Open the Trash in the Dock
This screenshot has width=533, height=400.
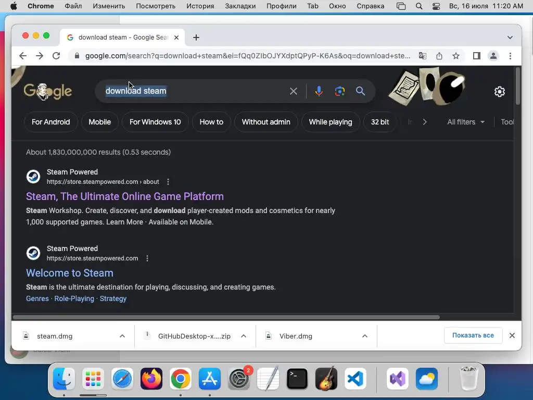(468, 379)
